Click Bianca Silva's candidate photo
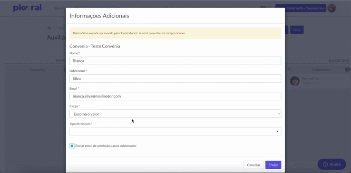351x173 pixels. click(295, 81)
